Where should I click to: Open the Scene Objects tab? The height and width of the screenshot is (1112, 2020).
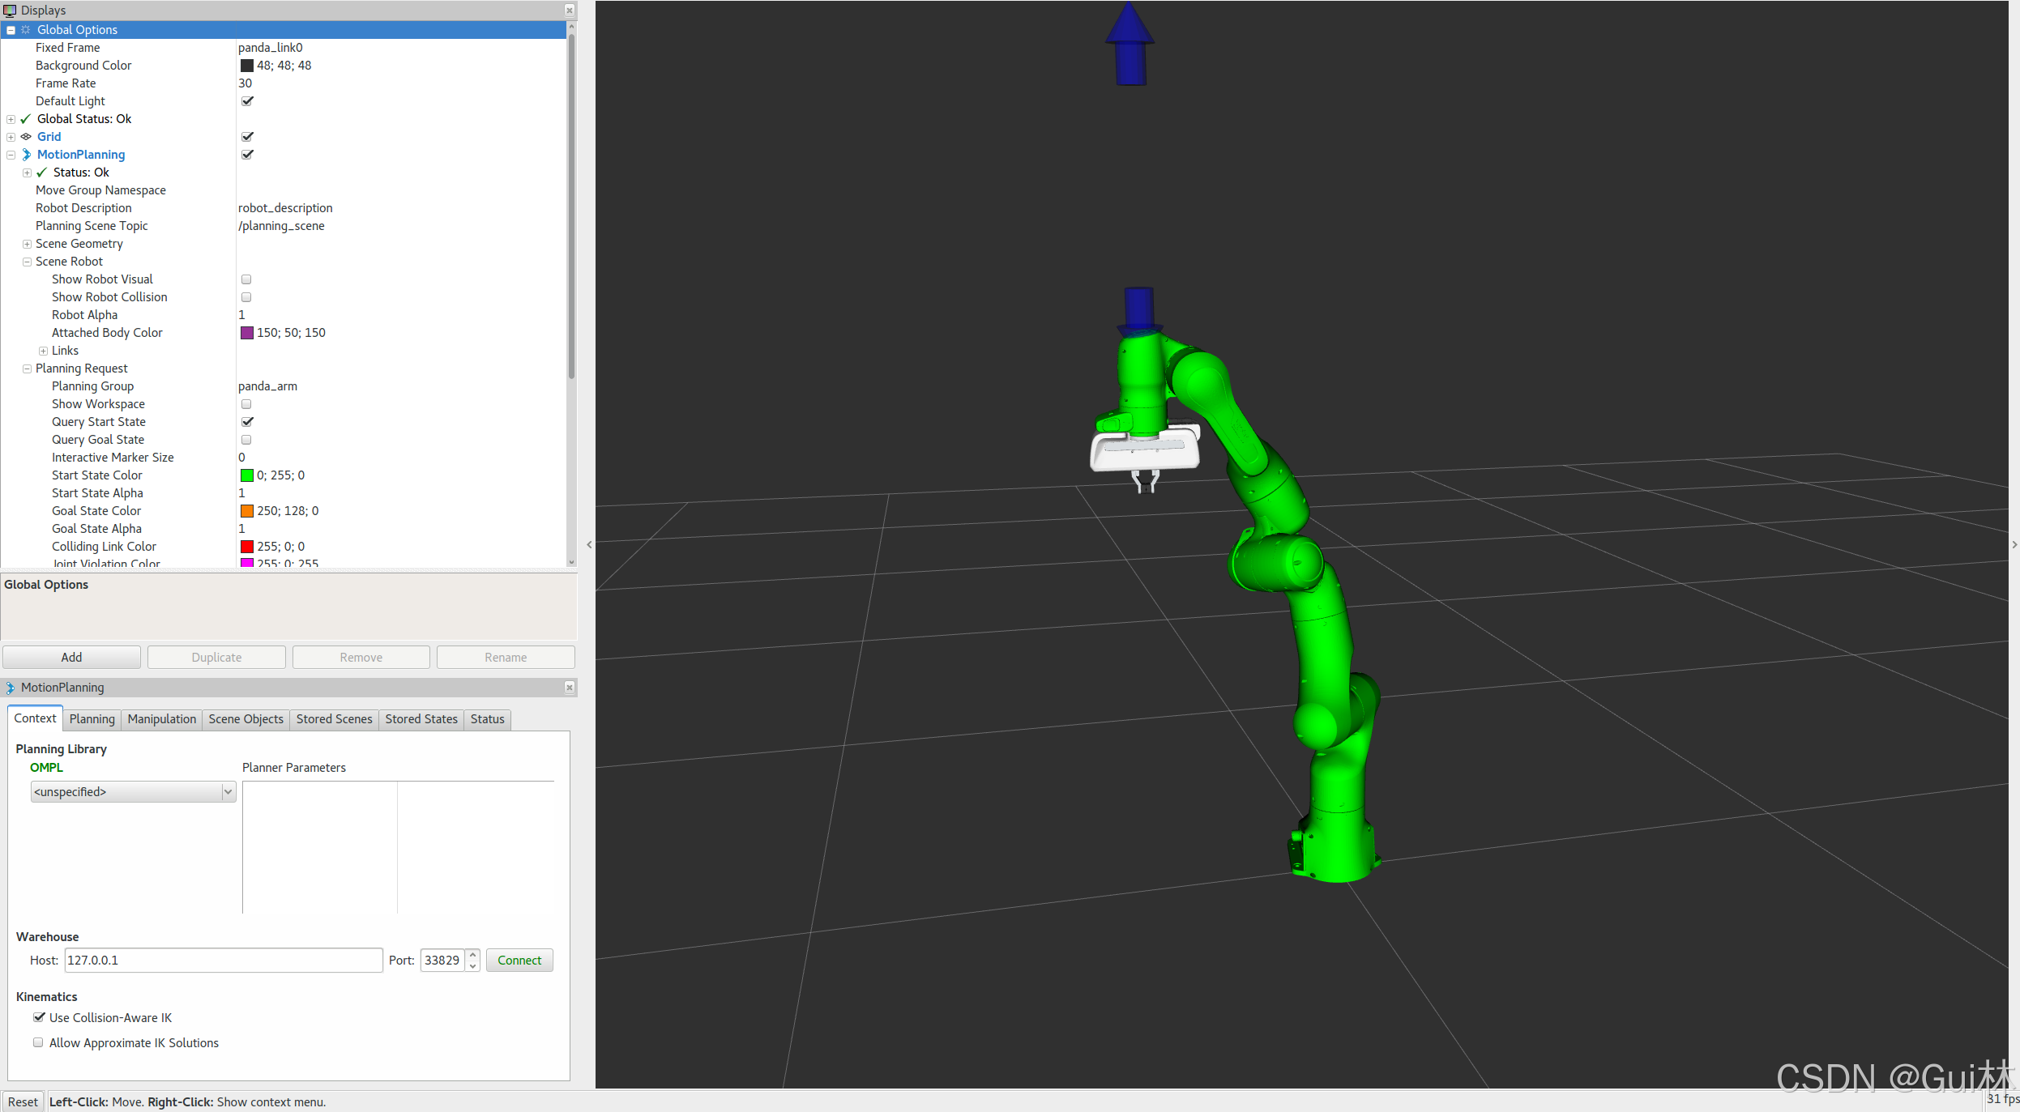pyautogui.click(x=246, y=719)
